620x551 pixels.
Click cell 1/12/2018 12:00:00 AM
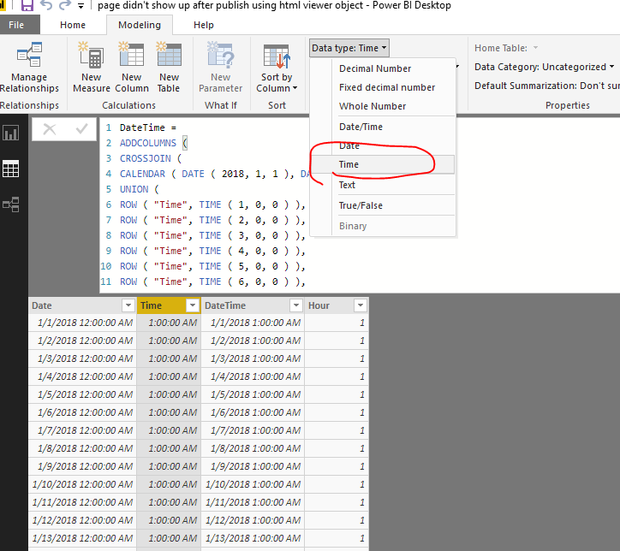[x=83, y=520]
